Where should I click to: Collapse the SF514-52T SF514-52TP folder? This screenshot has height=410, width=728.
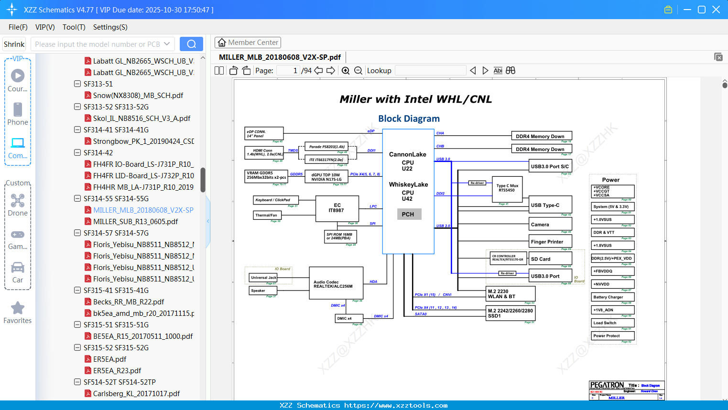click(x=77, y=382)
